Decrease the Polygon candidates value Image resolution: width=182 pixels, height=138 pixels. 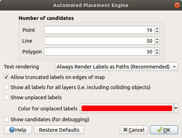157,53
